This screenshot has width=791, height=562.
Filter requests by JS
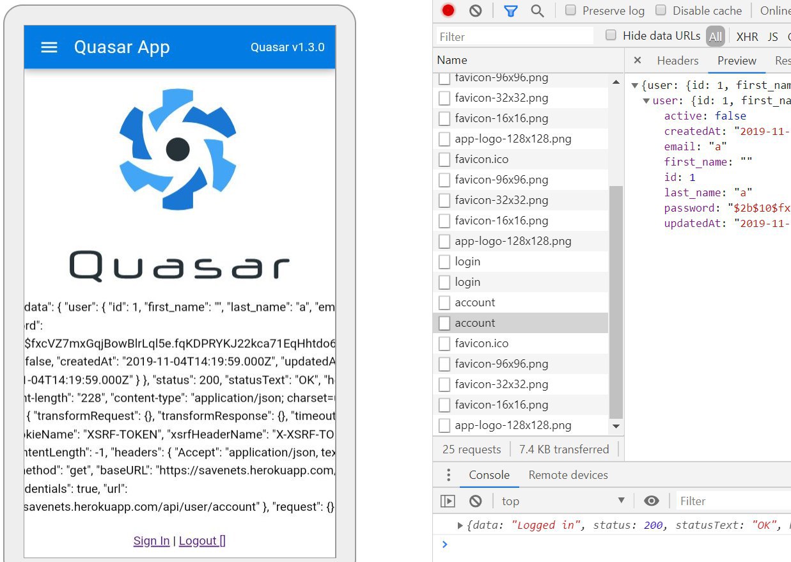point(772,36)
